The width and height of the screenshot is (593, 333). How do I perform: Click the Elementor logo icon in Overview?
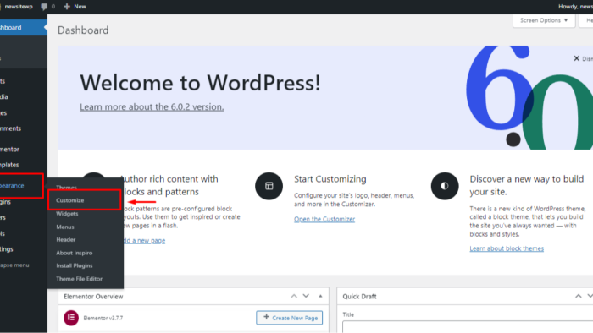71,318
